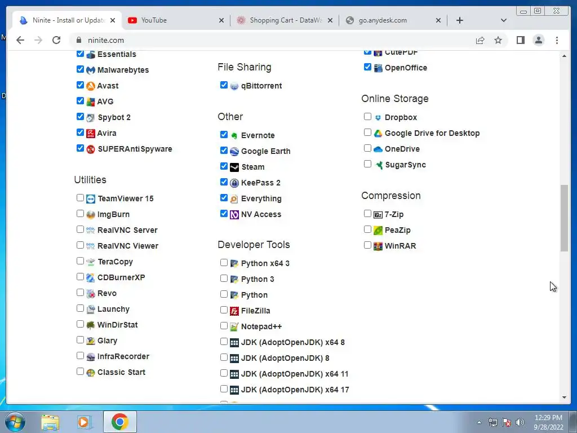Uncheck the OpenOffice checkbox
Image resolution: width=577 pixels, height=433 pixels.
point(367,67)
